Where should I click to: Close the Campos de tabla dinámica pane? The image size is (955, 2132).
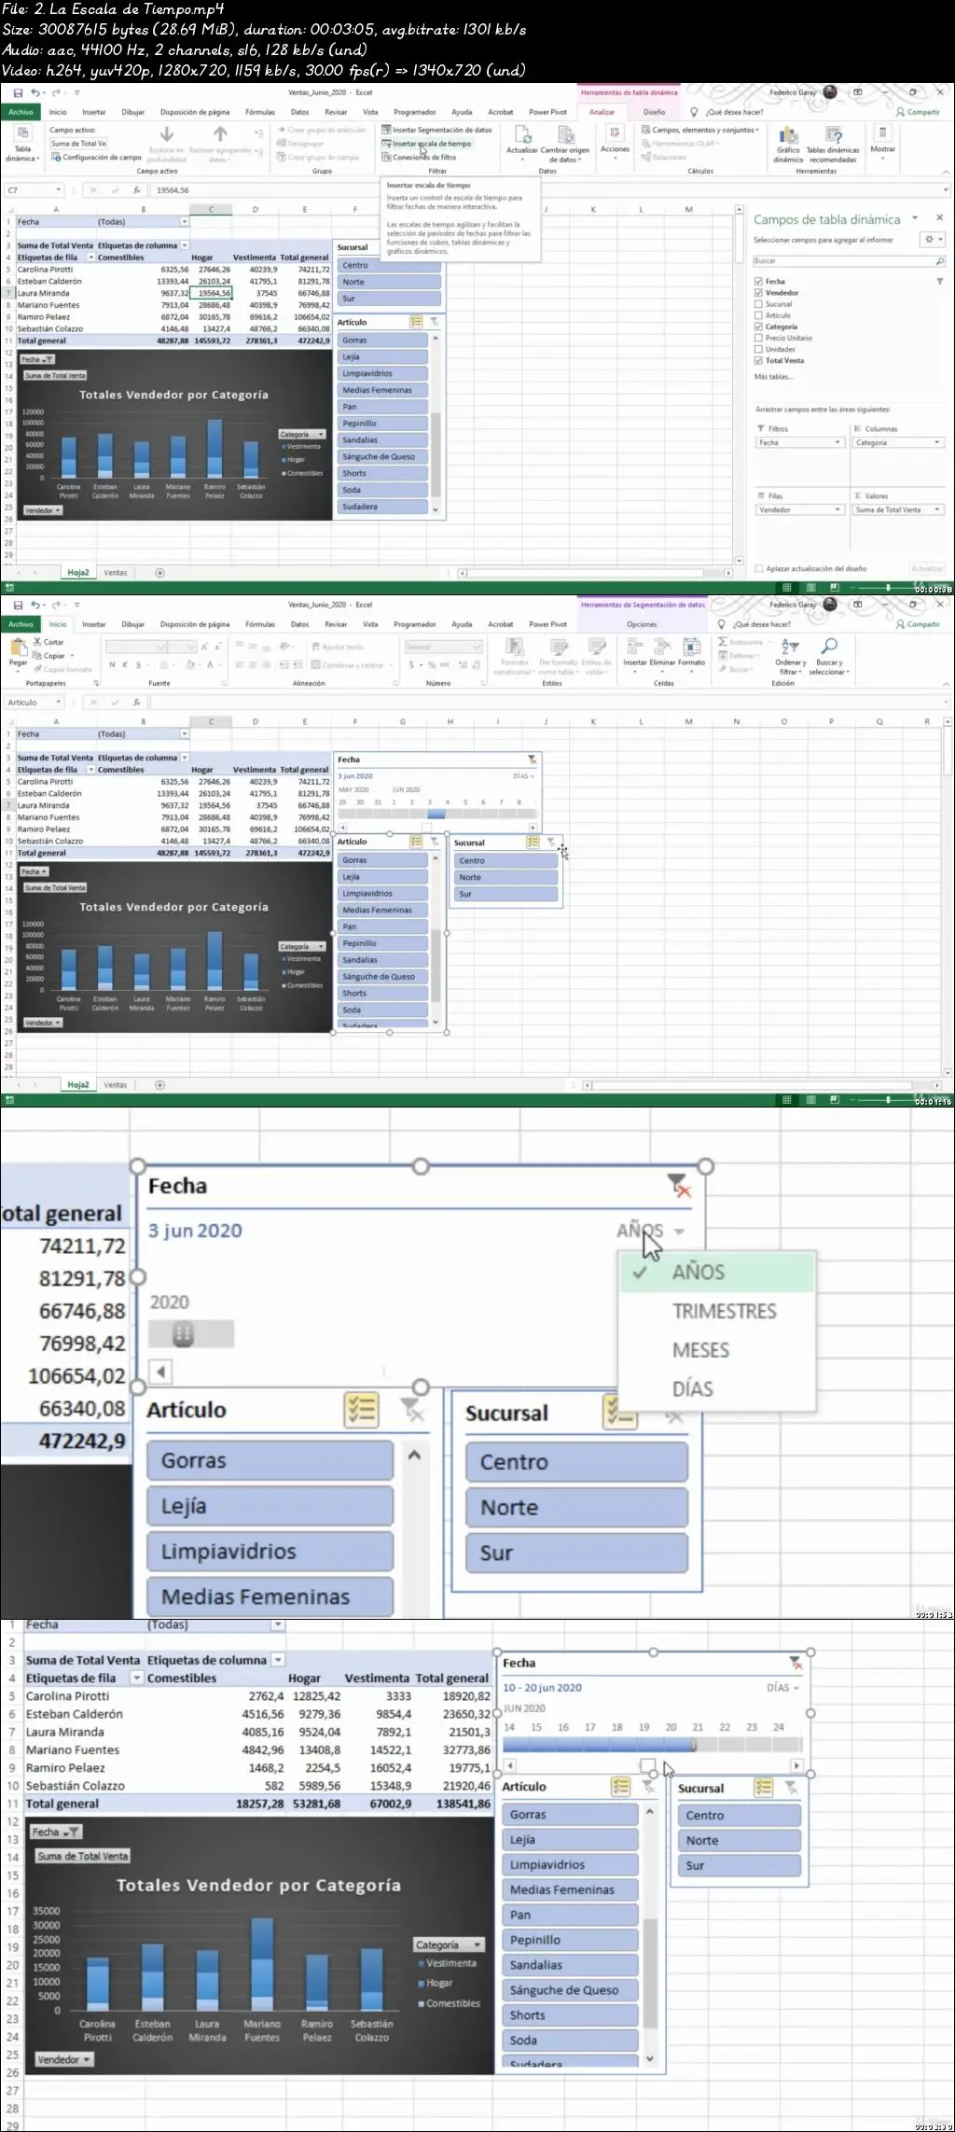[x=939, y=218]
